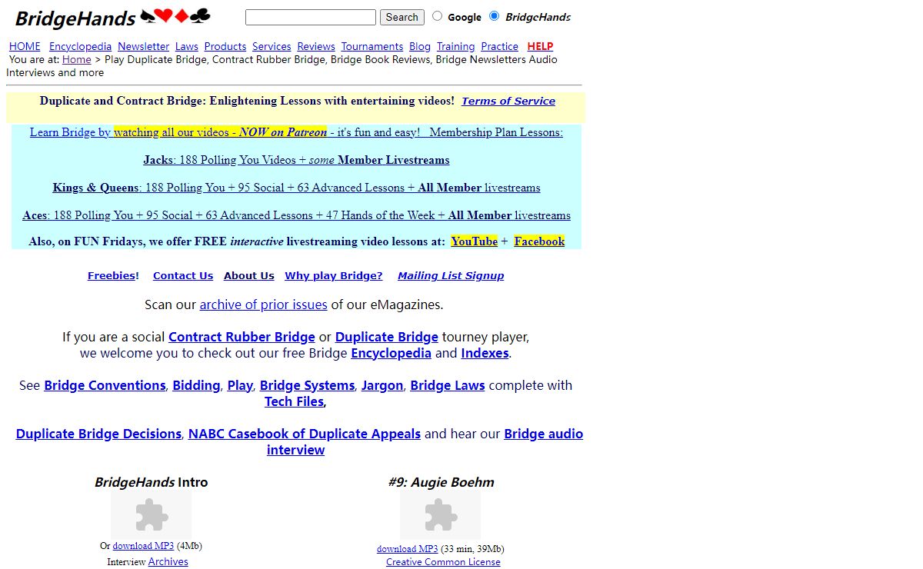Open the Bridge Conventions link

coord(105,385)
